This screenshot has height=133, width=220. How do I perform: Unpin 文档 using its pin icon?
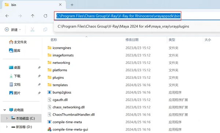[x=39, y=84]
